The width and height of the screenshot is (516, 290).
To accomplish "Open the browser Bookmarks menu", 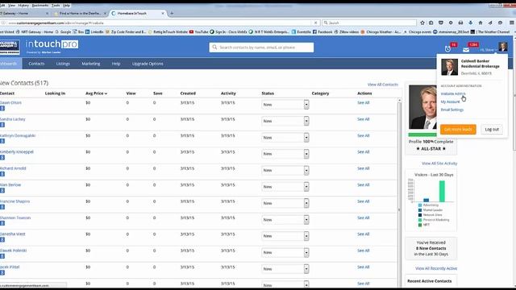I will tap(40, 6).
